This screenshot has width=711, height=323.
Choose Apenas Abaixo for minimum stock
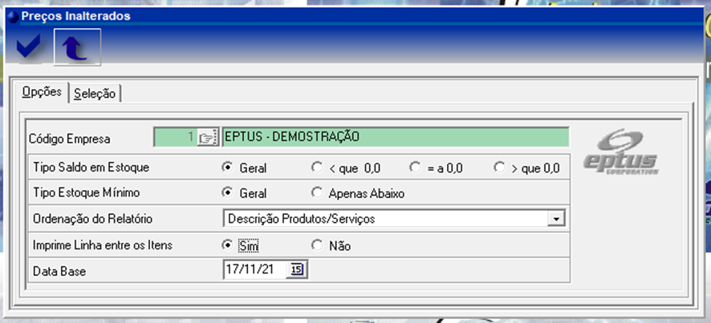317,193
